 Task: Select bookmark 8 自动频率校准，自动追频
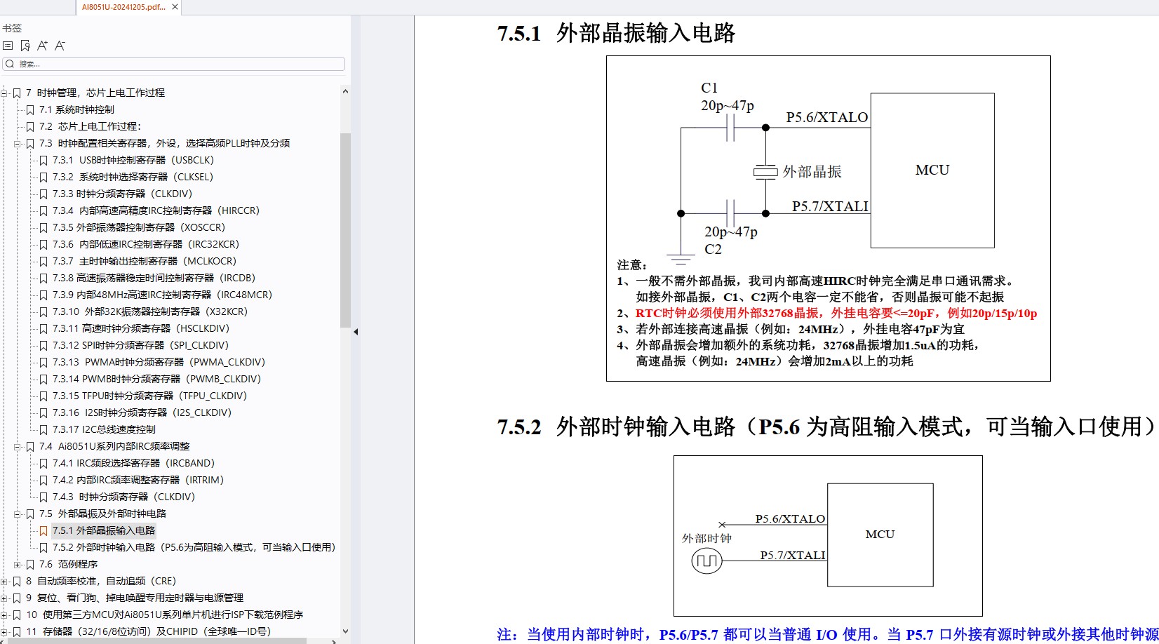pyautogui.click(x=101, y=581)
